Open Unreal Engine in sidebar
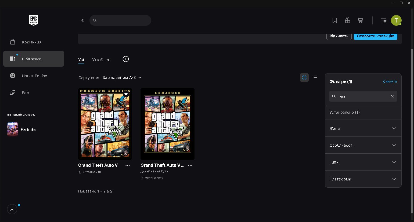The image size is (414, 222). (34, 76)
